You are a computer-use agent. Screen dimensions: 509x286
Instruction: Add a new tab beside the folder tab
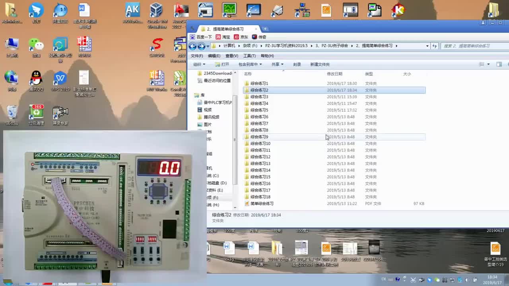(x=265, y=29)
